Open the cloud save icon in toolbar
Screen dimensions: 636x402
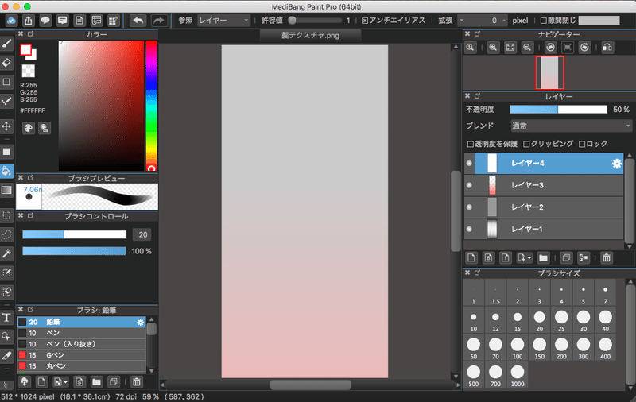(x=11, y=21)
